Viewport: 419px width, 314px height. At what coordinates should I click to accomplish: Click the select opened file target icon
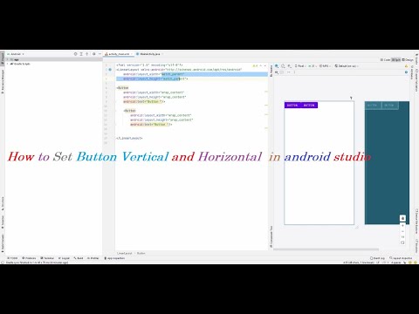coord(75,54)
